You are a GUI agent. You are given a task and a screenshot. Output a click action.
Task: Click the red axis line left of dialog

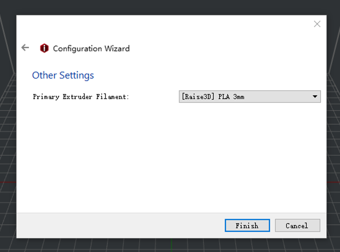(8, 182)
